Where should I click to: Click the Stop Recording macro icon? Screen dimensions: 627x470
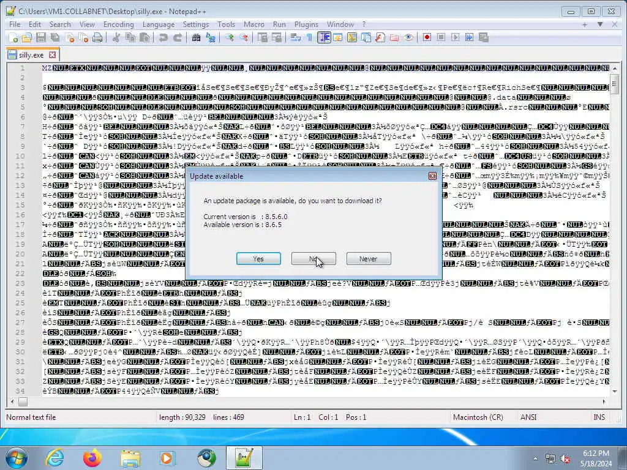point(441,37)
